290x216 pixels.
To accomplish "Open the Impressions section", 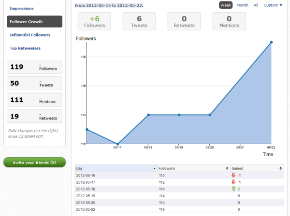I will click(22, 8).
